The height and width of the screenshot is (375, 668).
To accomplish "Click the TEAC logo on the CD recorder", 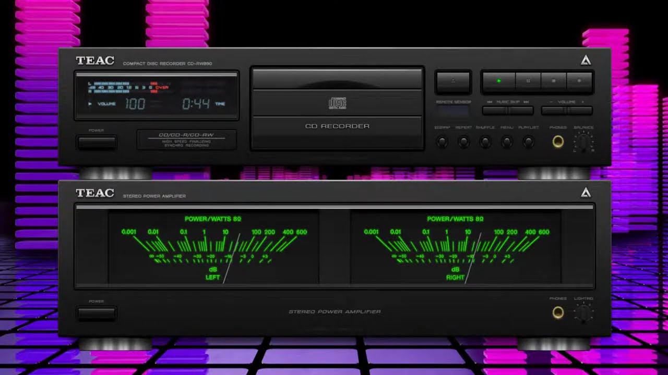I will coord(94,60).
